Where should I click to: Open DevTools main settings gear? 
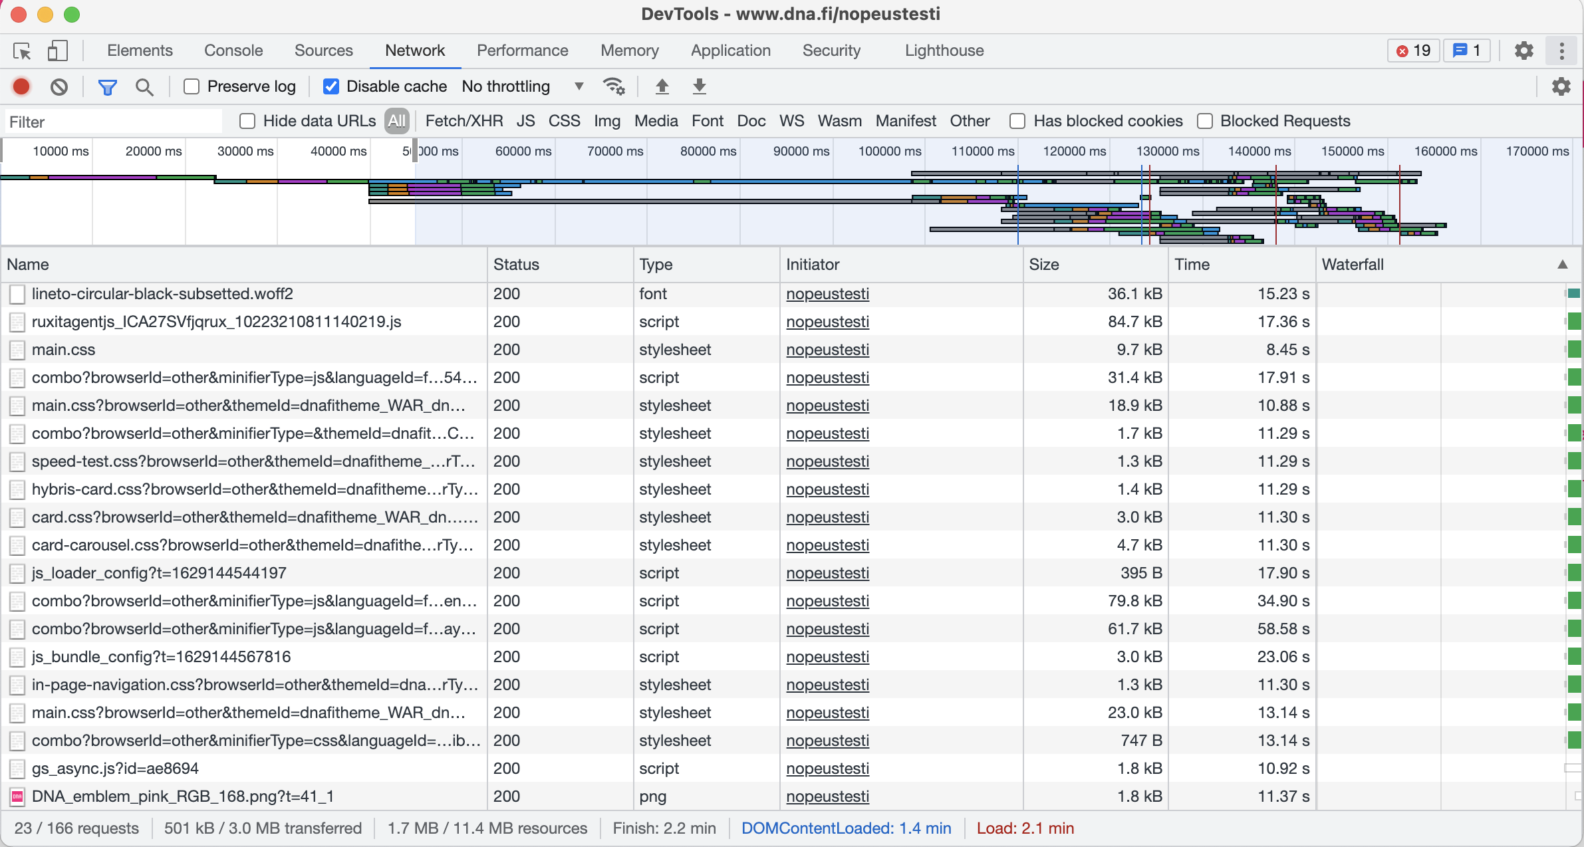click(x=1523, y=51)
